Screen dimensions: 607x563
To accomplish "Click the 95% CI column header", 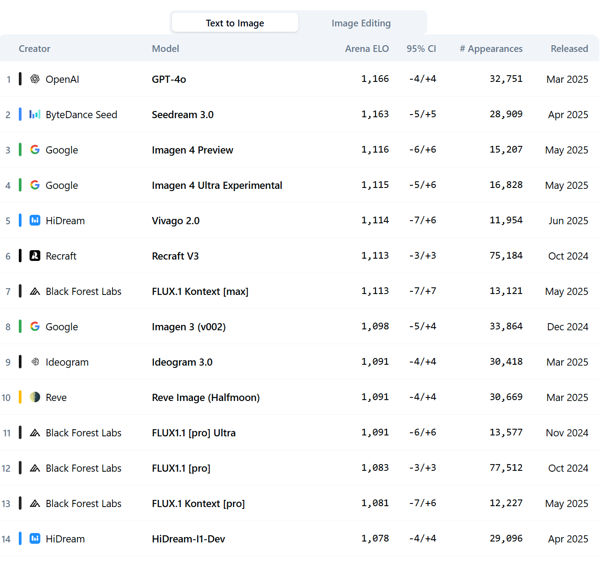I will pos(421,49).
